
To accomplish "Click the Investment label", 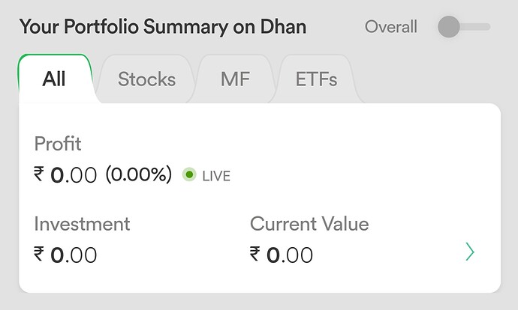I will pyautogui.click(x=82, y=224).
